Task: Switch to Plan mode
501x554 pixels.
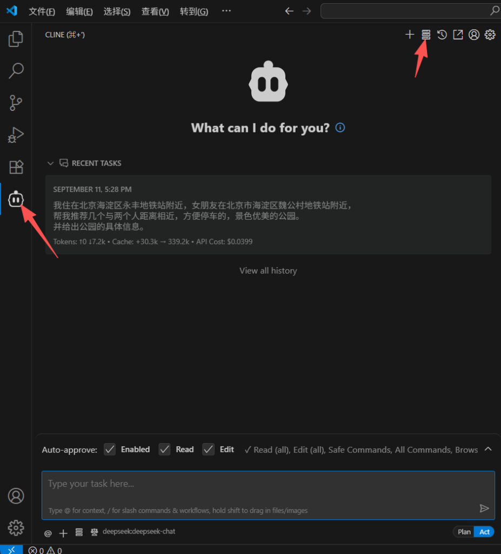Action: [x=464, y=532]
